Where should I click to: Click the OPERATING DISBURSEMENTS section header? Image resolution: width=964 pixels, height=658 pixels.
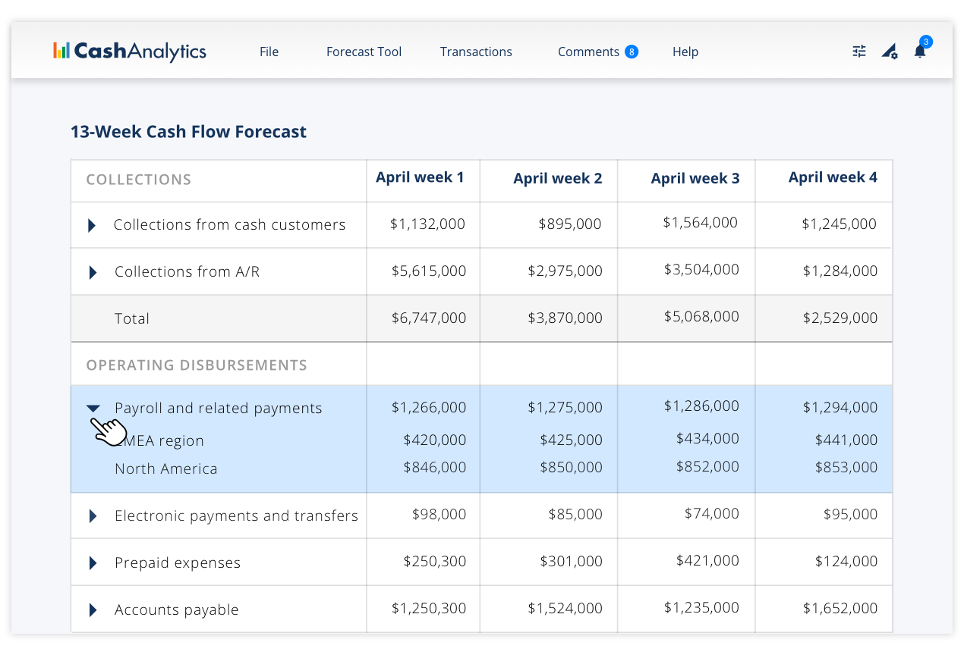click(x=197, y=365)
